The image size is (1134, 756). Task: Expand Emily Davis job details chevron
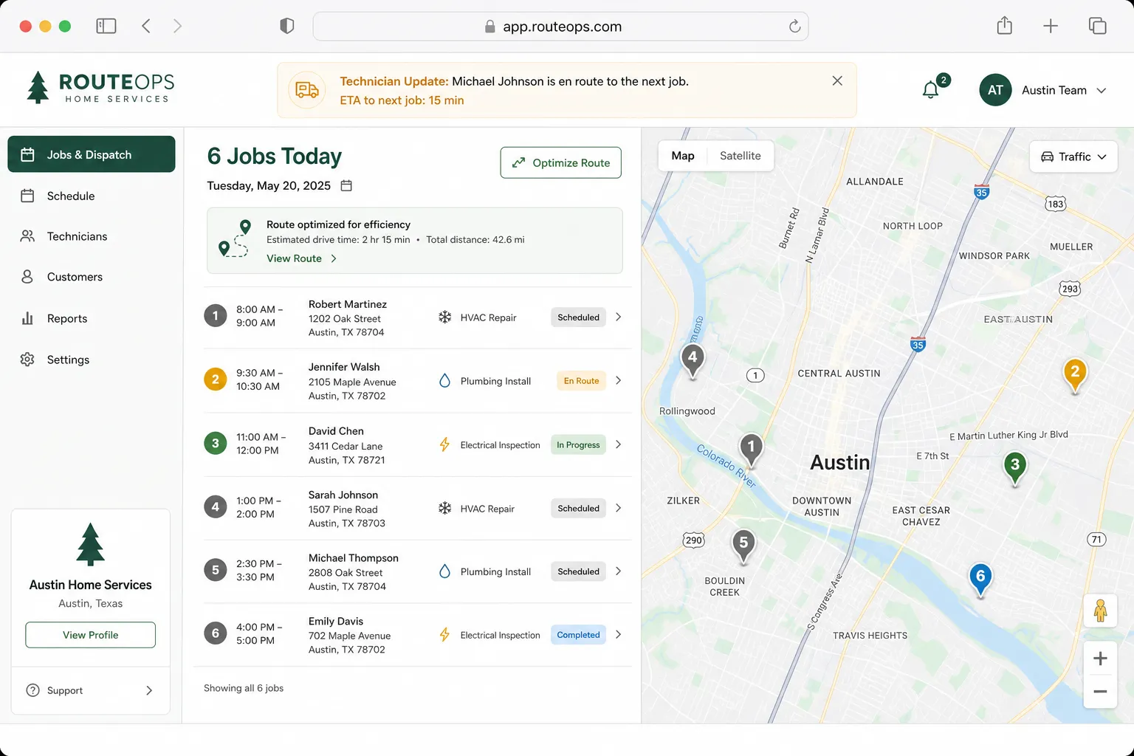619,634
